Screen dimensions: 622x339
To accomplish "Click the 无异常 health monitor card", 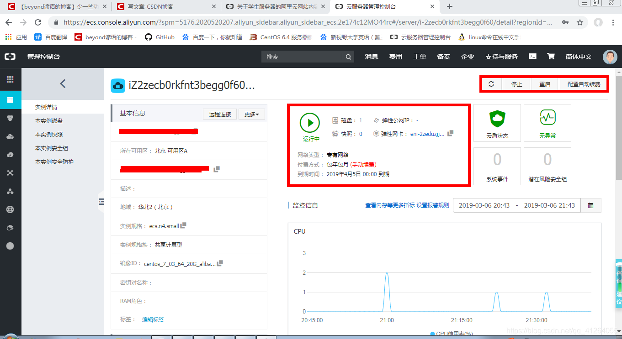I will (548, 123).
